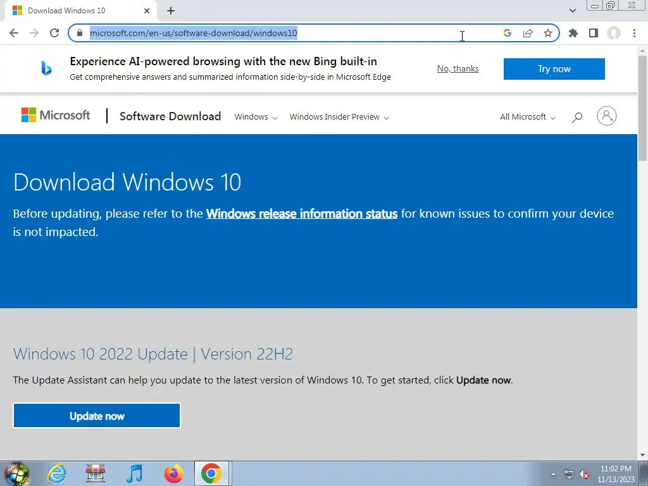This screenshot has height=486, width=648.
Task: Open the network tray icon
Action: 569,474
